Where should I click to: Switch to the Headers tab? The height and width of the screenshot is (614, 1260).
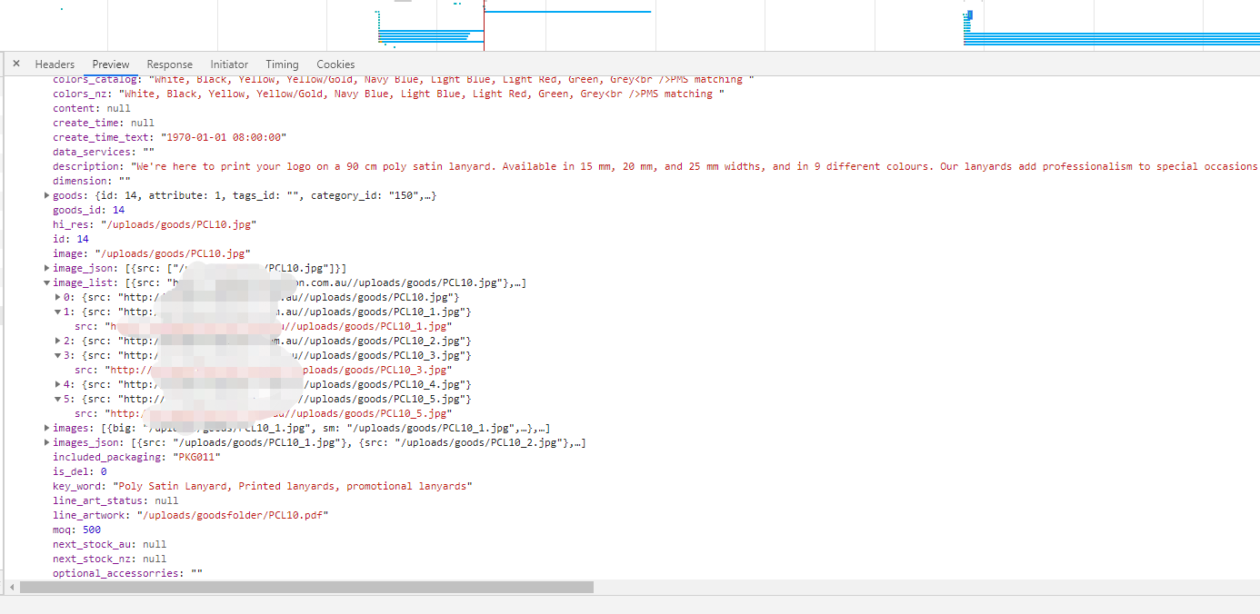[x=55, y=64]
